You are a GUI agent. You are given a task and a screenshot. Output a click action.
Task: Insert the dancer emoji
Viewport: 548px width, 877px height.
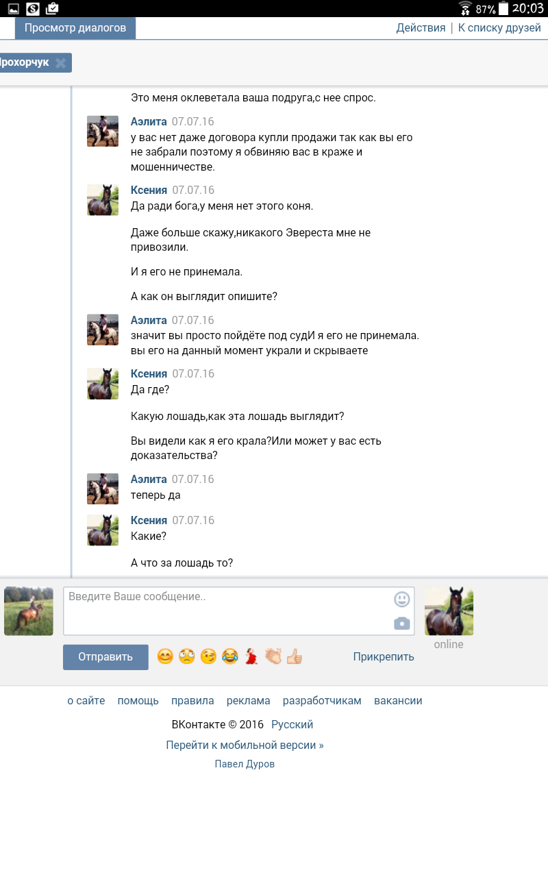tap(251, 656)
